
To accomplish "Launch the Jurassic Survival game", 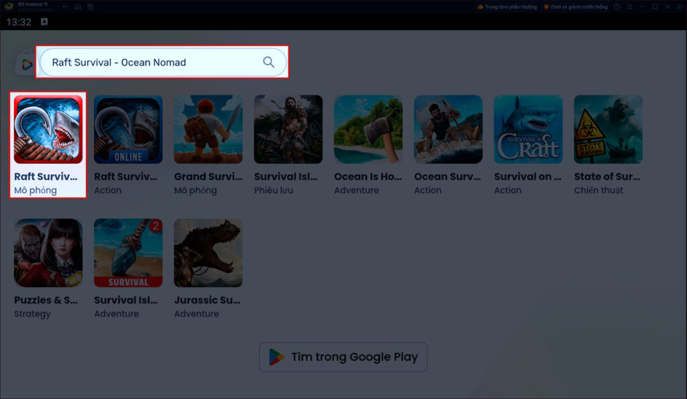I will click(208, 253).
